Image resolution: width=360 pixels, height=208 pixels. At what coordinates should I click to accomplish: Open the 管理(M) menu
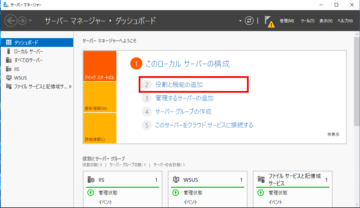coord(287,21)
